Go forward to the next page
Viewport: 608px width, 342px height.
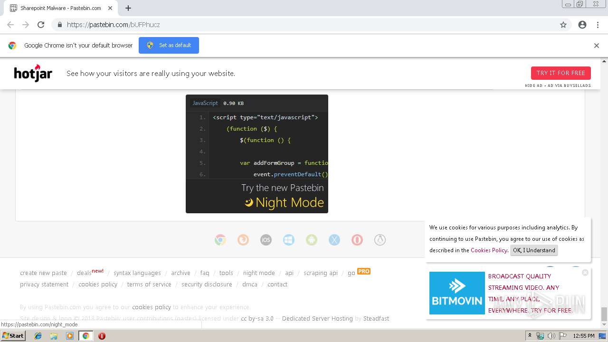[x=26, y=25]
